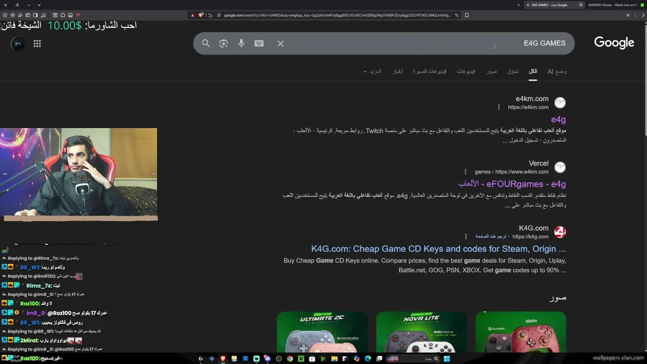Open OBS Studio from taskbar
Image resolution: width=647 pixels, height=364 pixels.
click(279, 359)
